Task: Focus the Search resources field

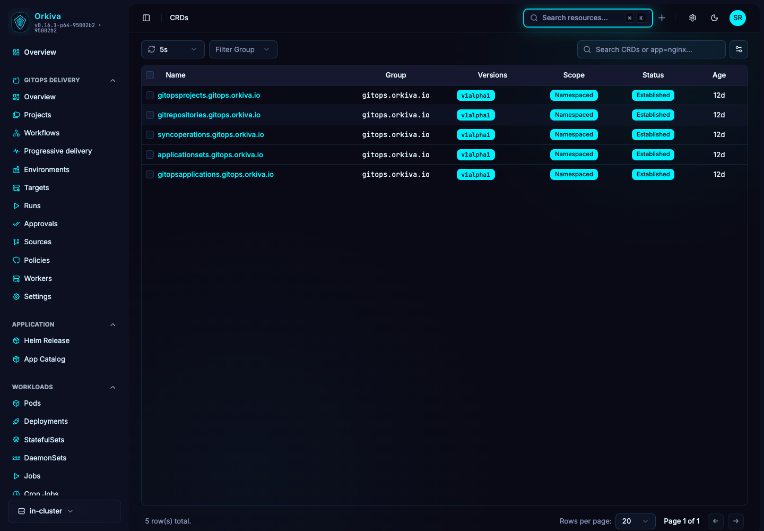Action: [588, 18]
